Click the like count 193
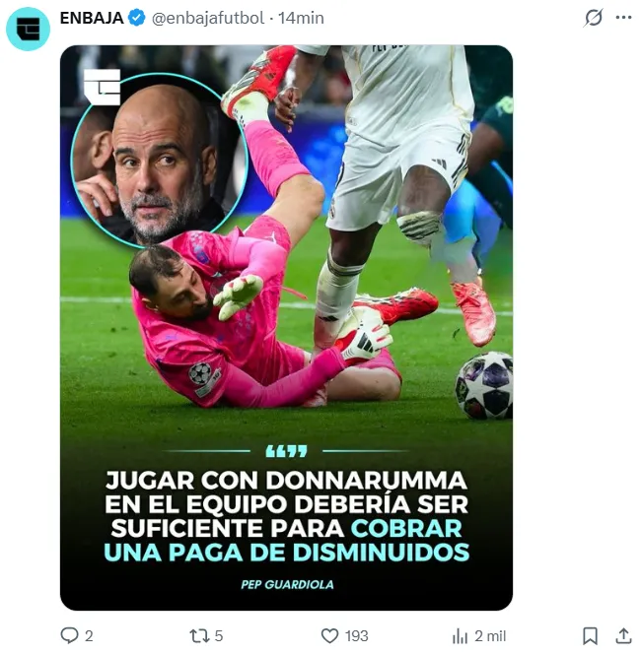This screenshot has height=655, width=641. click(x=356, y=636)
